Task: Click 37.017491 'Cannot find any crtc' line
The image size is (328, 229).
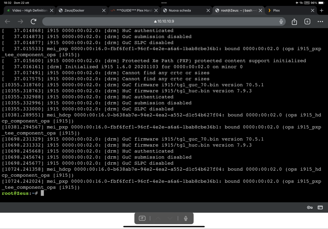Action: click(x=106, y=73)
